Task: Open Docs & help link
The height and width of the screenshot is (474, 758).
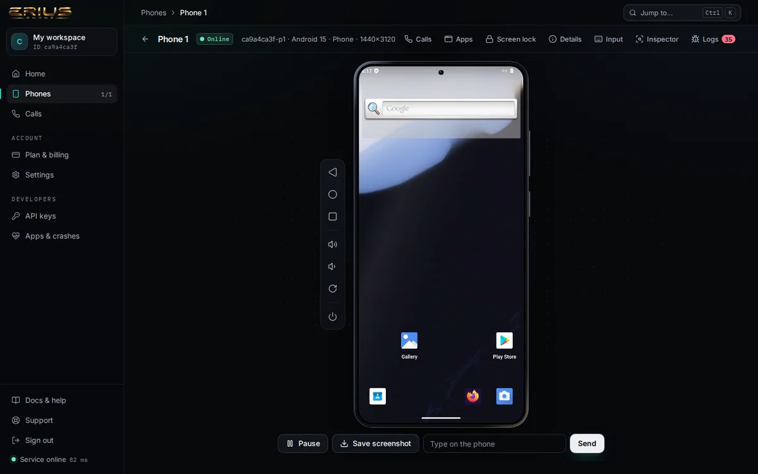Action: coord(62,401)
